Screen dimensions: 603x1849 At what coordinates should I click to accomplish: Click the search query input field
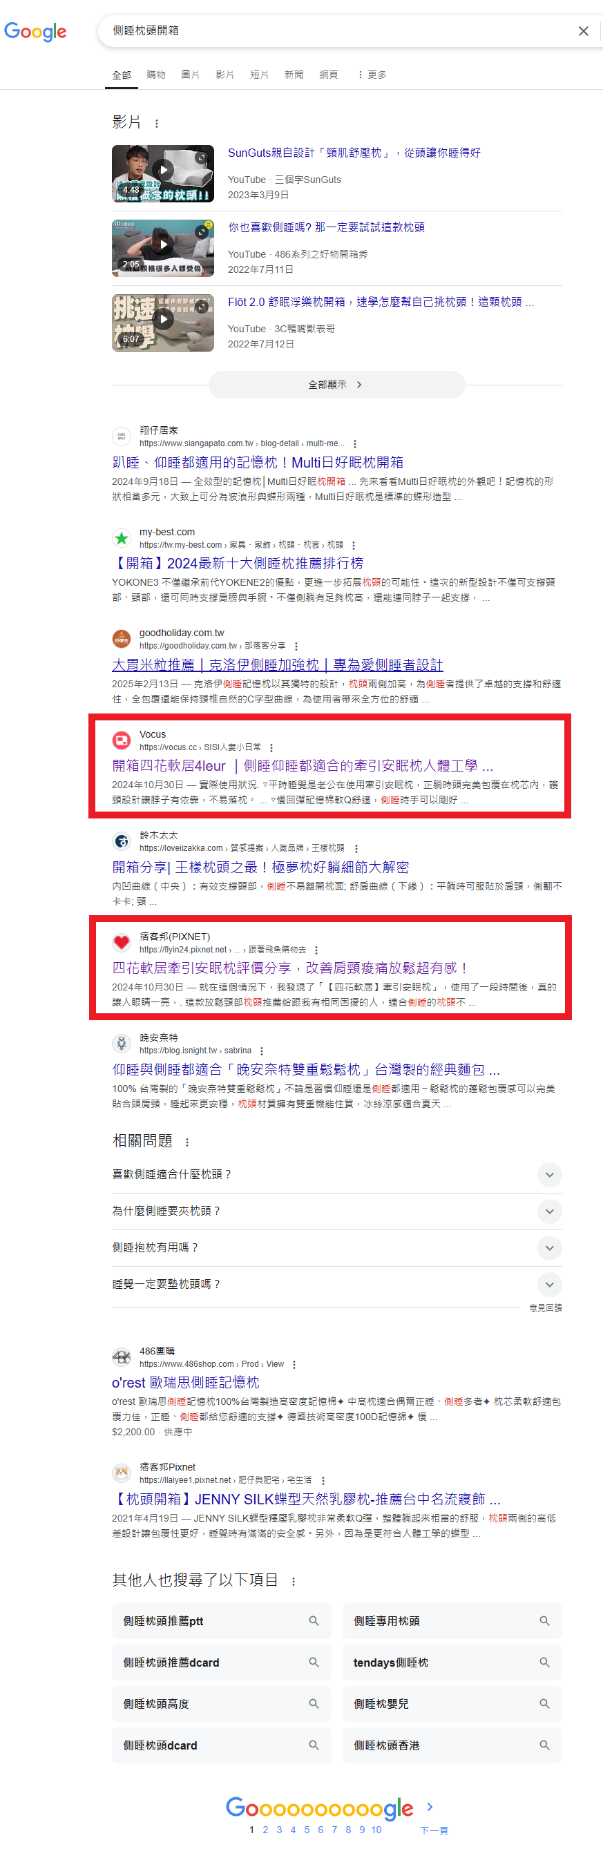(x=337, y=31)
